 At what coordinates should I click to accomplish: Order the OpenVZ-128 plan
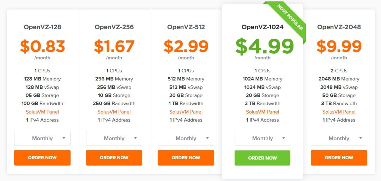click(42, 158)
